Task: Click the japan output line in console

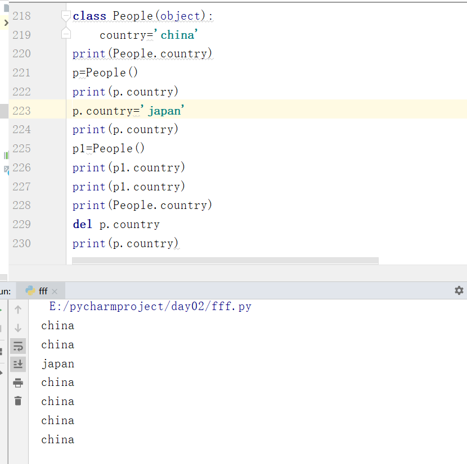Action: tap(58, 364)
